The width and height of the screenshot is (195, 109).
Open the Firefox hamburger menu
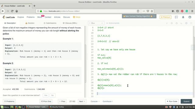point(192,11)
